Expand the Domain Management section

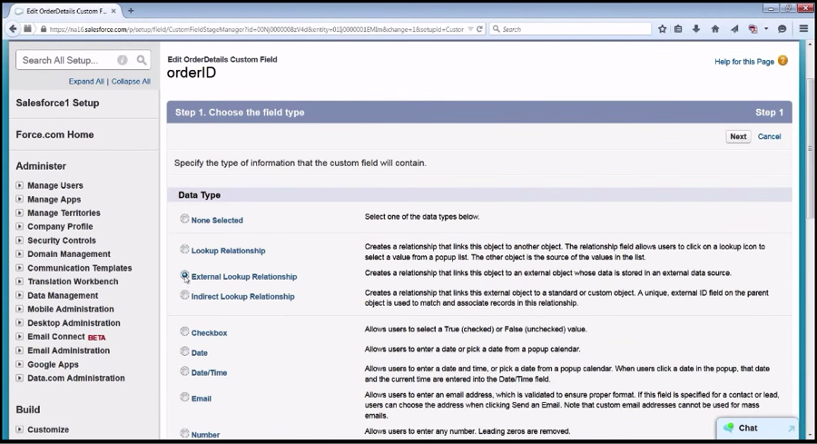tap(19, 254)
